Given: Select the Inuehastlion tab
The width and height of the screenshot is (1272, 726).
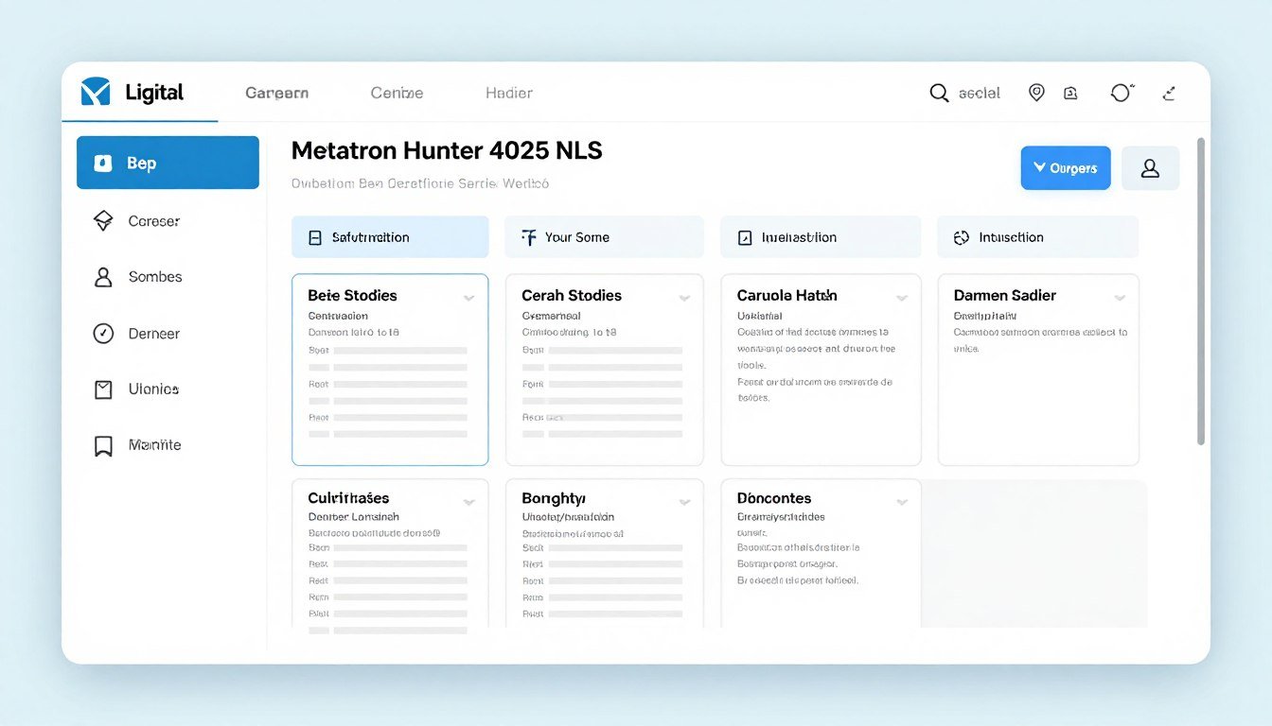Looking at the screenshot, I should [821, 237].
